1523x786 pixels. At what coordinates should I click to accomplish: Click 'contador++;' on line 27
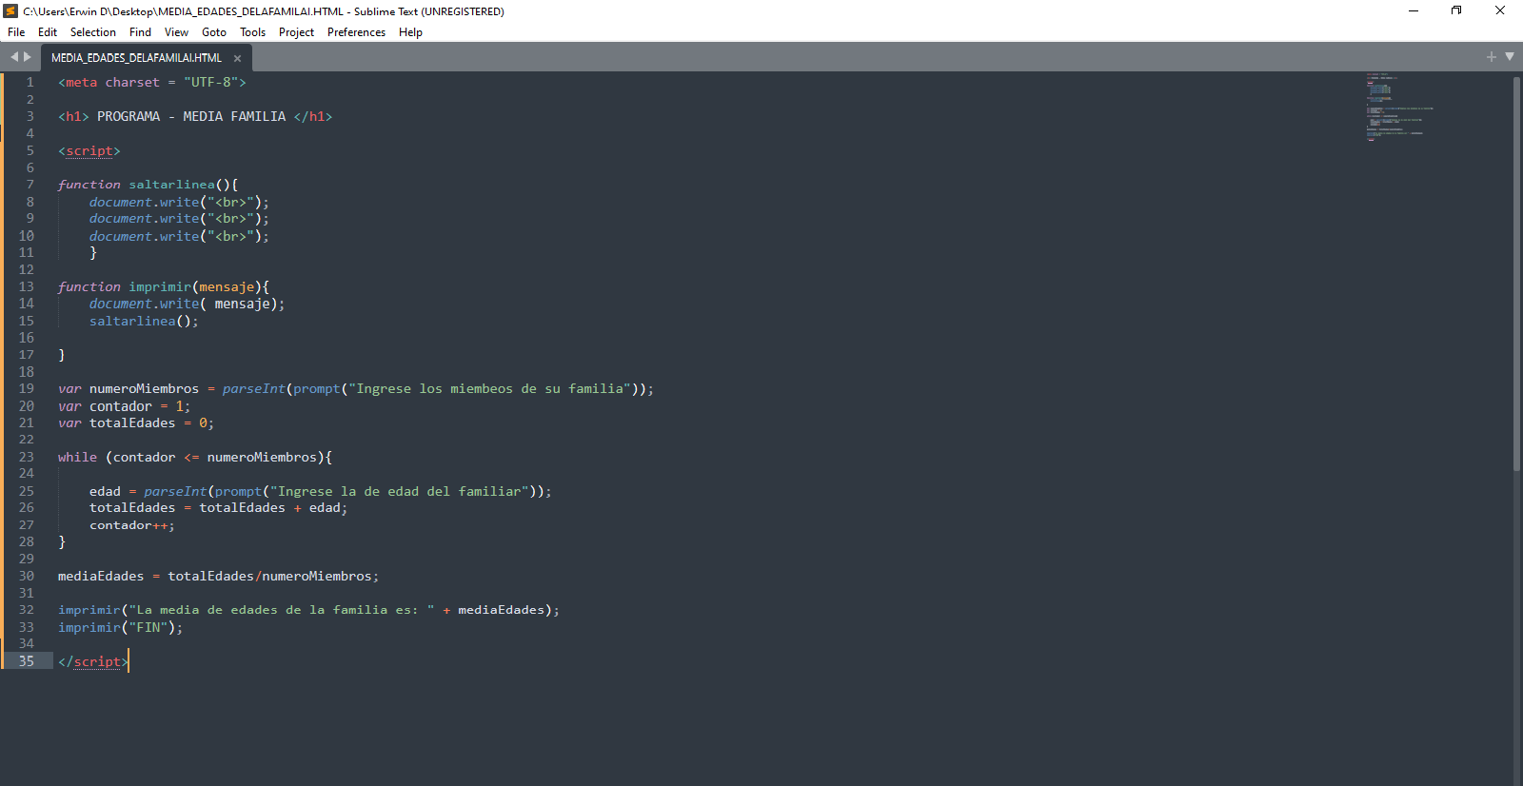pyautogui.click(x=132, y=525)
